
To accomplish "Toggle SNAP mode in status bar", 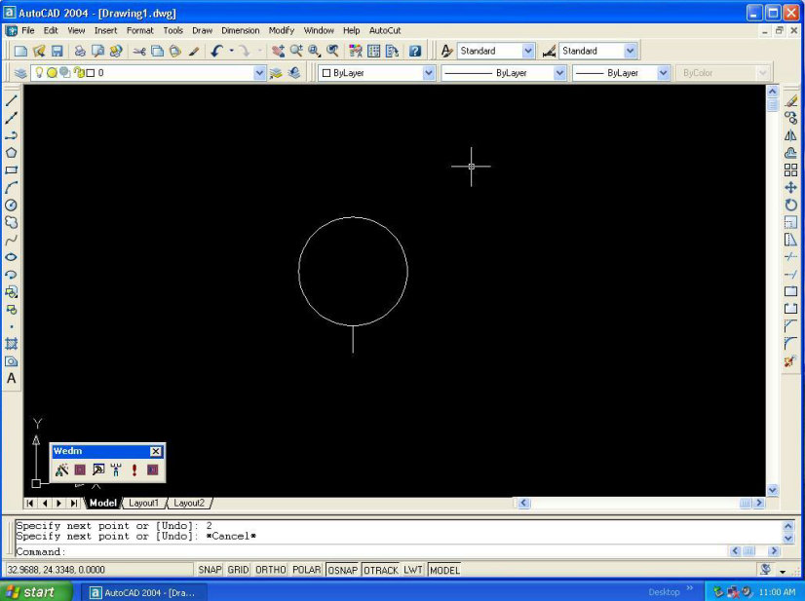I will coord(210,570).
